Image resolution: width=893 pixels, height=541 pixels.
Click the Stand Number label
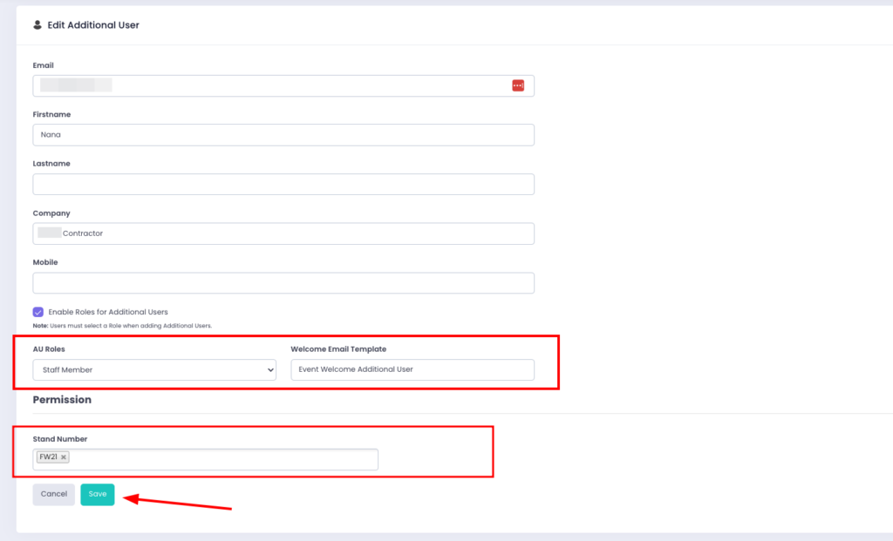click(60, 439)
